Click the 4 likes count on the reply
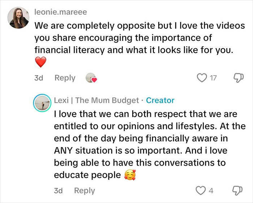253x203 pixels. pyautogui.click(x=211, y=191)
